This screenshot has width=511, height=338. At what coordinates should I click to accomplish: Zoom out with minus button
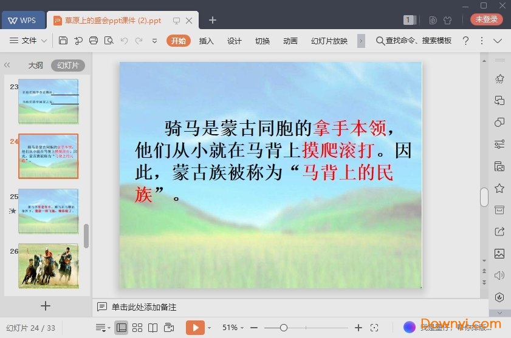[254, 328]
